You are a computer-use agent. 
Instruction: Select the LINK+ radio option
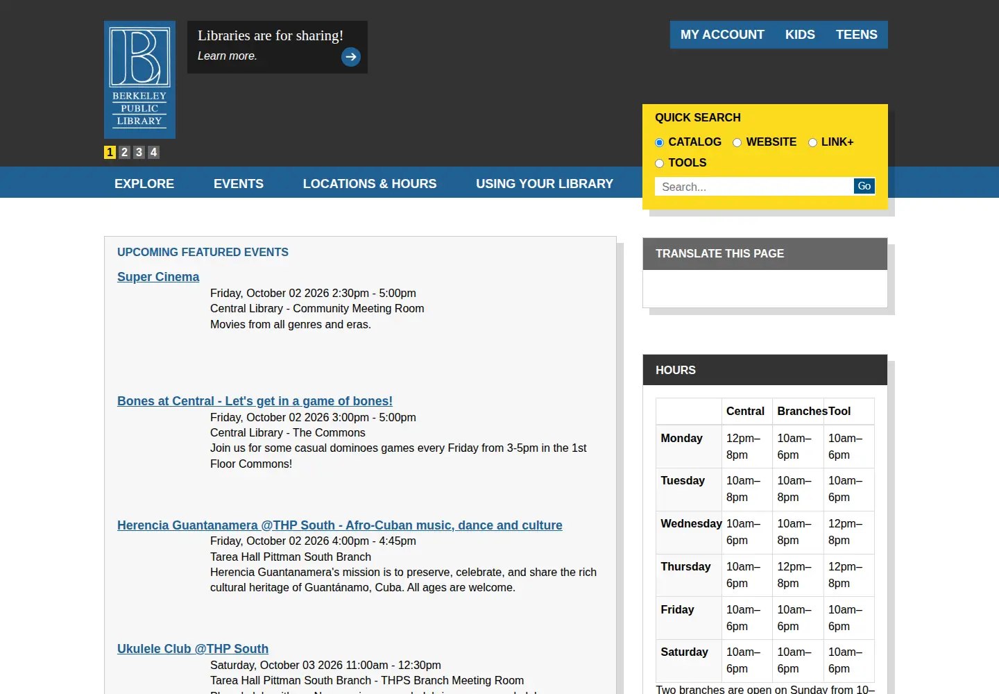point(812,142)
